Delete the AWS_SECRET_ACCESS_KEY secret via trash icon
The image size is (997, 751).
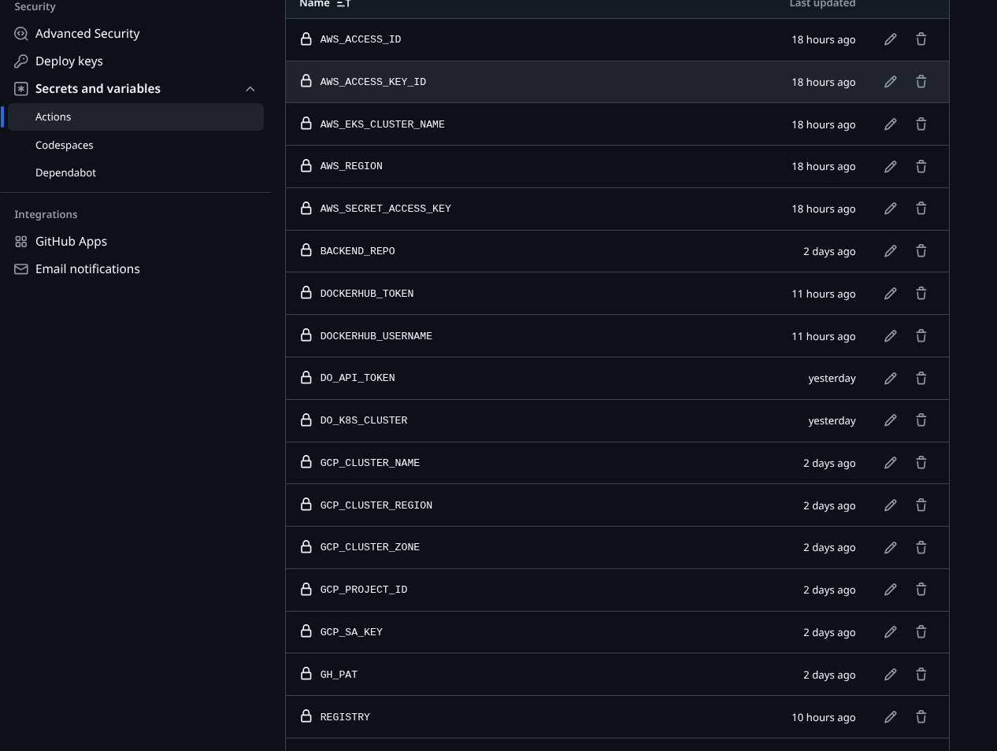point(921,209)
